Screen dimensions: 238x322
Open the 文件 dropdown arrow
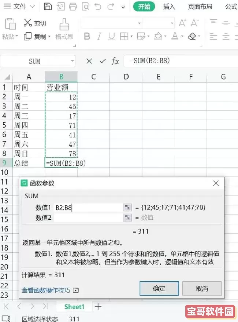pyautogui.click(x=32, y=7)
